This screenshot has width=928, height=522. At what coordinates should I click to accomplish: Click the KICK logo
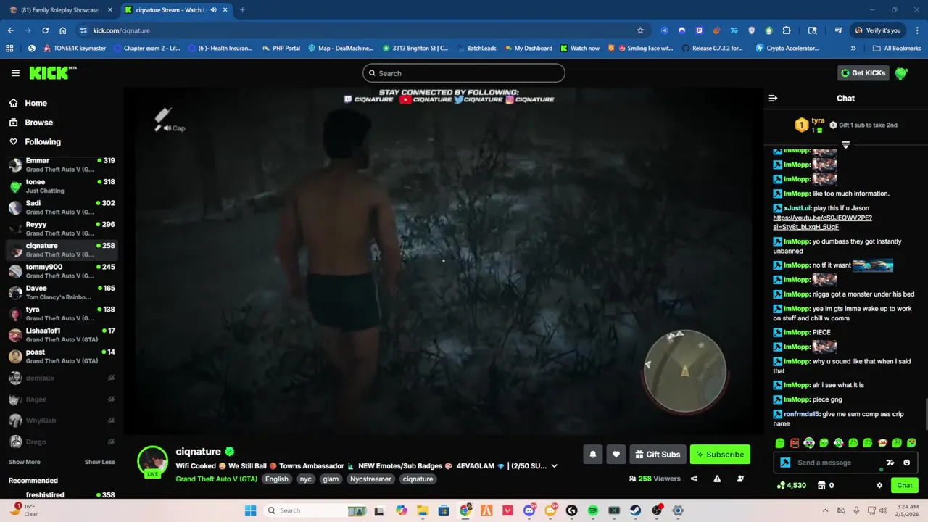[52, 72]
